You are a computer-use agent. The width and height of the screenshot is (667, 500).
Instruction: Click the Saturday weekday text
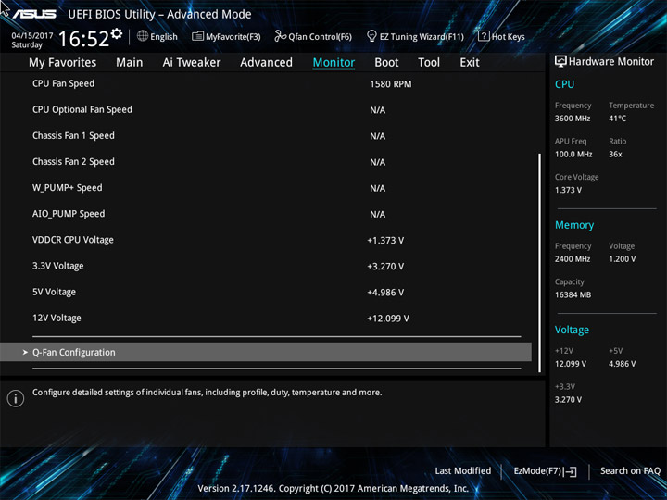27,45
